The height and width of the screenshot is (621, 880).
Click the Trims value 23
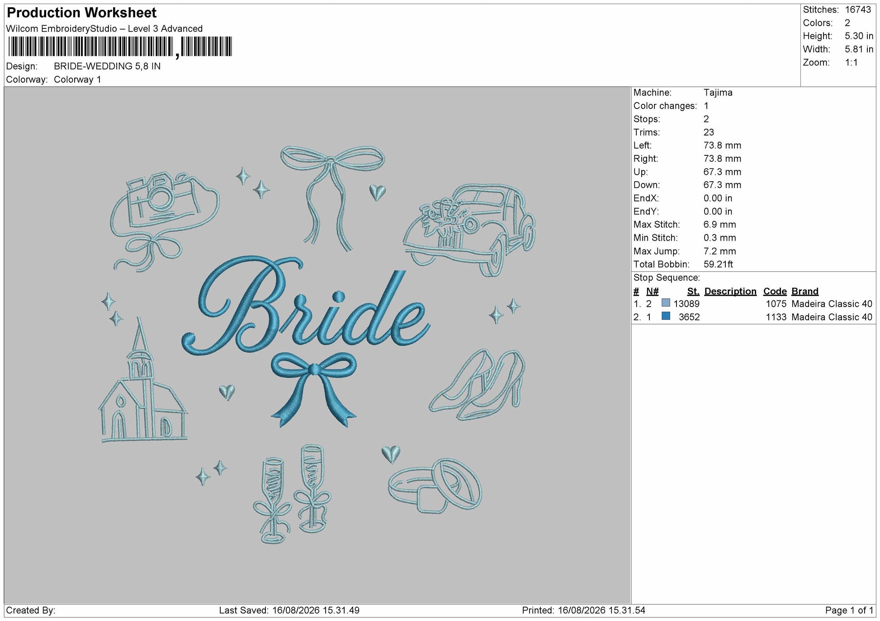(x=709, y=132)
